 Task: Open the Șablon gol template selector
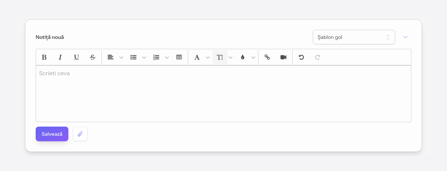coord(354,37)
